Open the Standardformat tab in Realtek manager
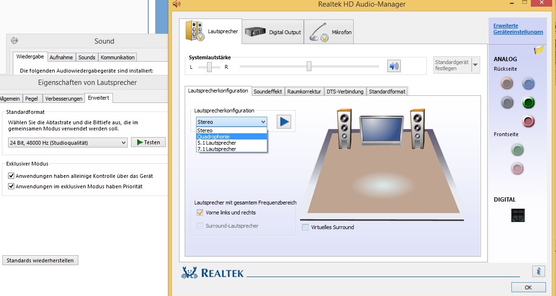 [387, 92]
